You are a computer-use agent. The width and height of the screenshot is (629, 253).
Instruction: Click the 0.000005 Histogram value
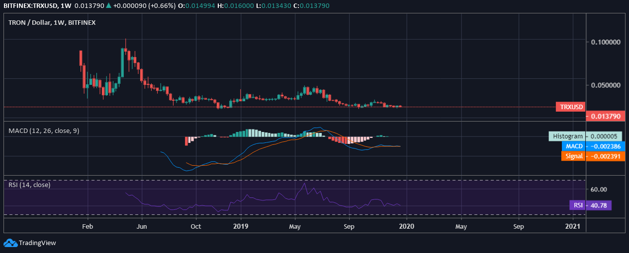point(604,136)
